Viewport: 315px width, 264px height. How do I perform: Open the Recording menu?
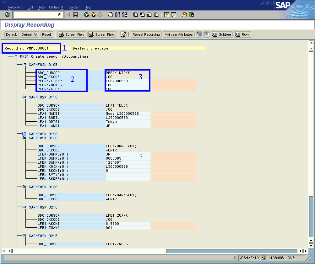15,7
